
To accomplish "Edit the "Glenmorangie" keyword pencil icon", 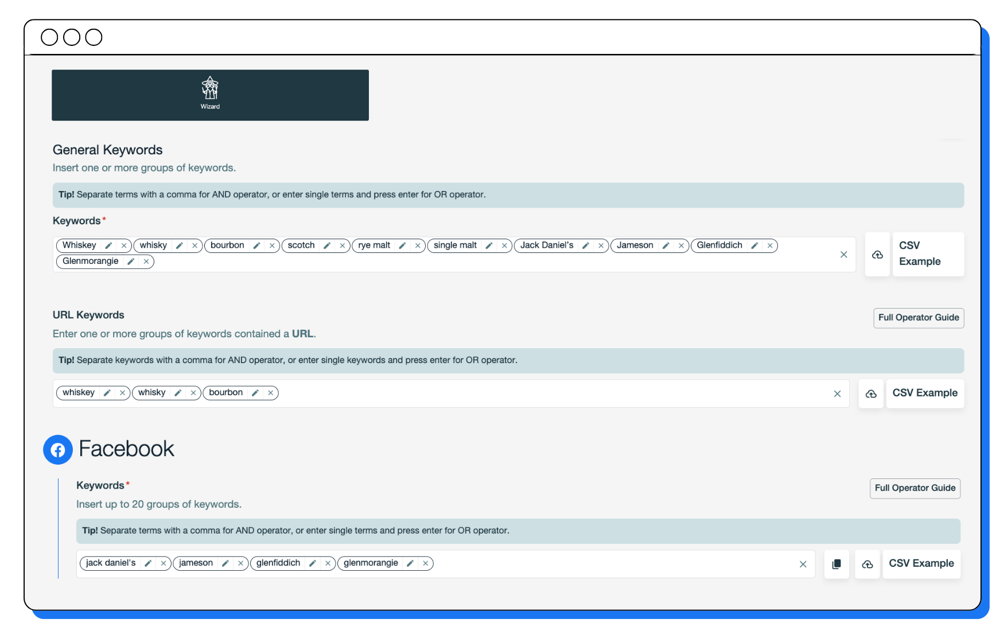I will coord(131,262).
